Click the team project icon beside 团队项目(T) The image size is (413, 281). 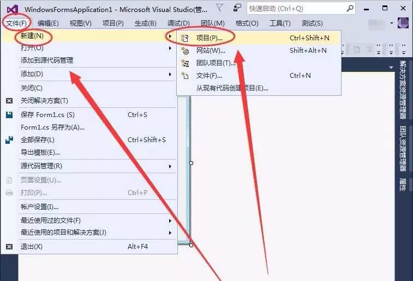(185, 63)
